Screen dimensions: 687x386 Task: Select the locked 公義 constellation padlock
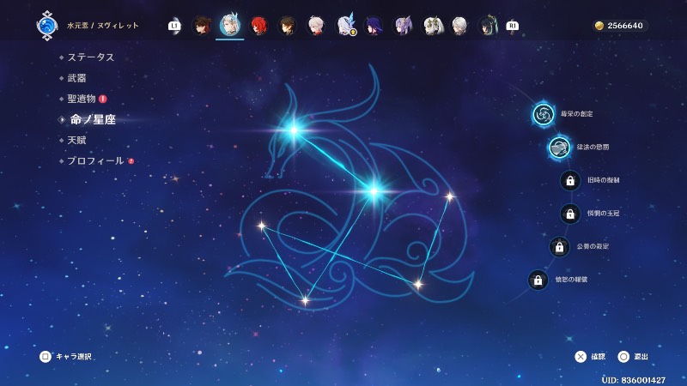pos(560,247)
